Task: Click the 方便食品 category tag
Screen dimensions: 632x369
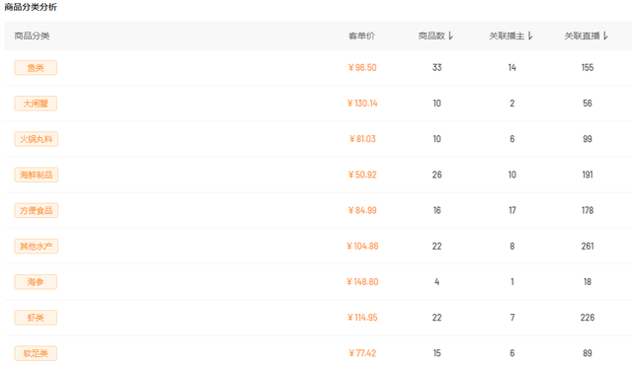Action: (37, 210)
